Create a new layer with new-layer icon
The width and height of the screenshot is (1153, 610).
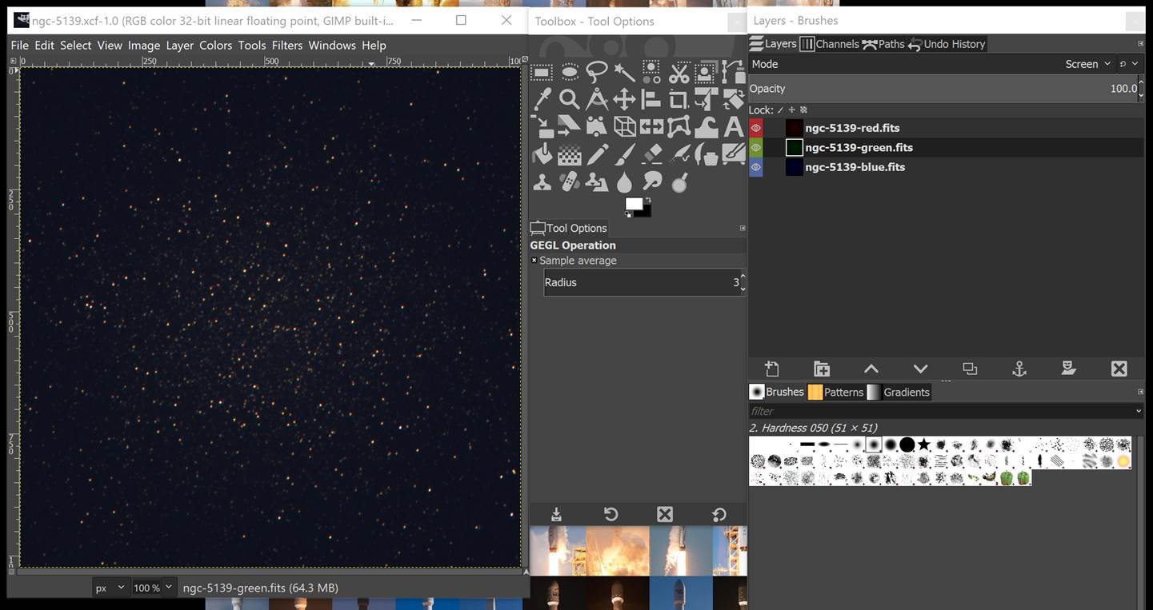pos(771,369)
